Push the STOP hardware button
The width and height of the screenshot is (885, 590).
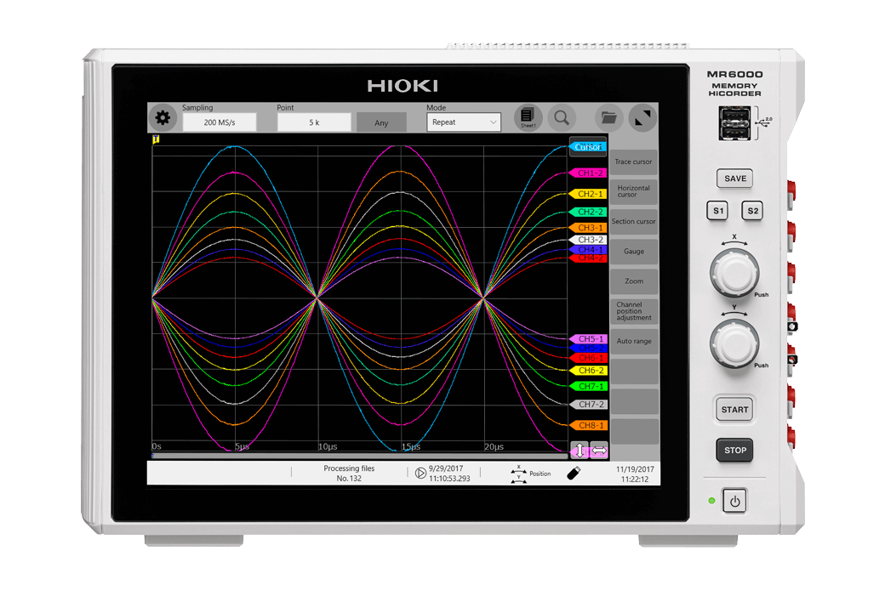click(734, 450)
